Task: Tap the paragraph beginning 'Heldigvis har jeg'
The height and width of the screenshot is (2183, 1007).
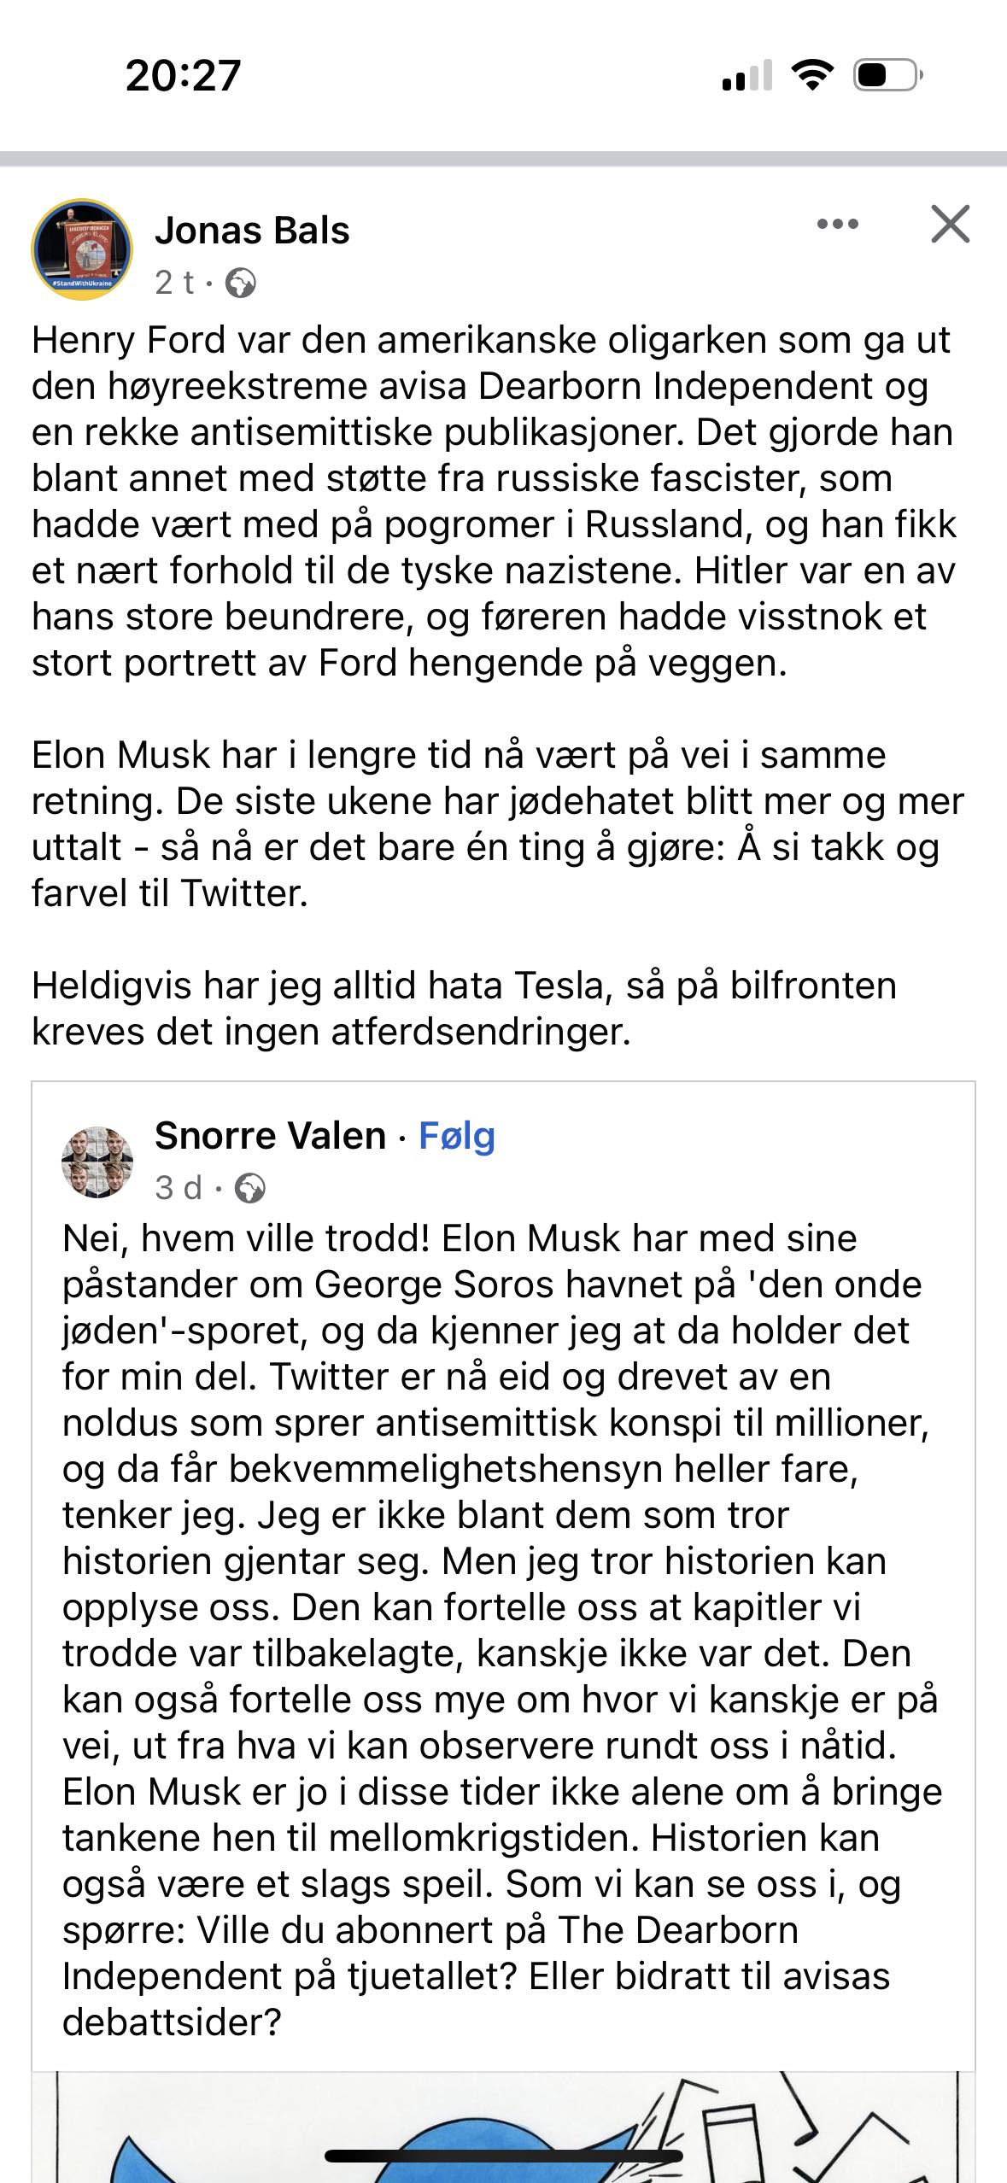Action: [x=464, y=1009]
